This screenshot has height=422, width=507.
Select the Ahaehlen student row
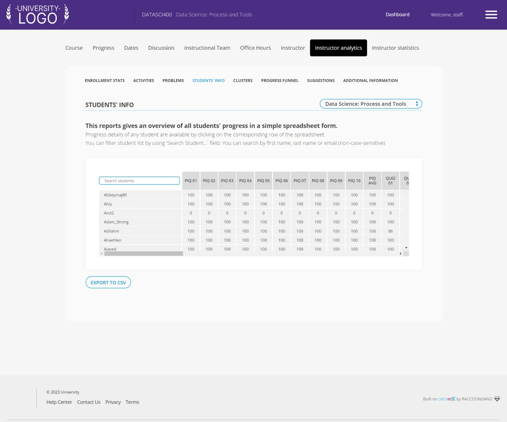click(254, 240)
